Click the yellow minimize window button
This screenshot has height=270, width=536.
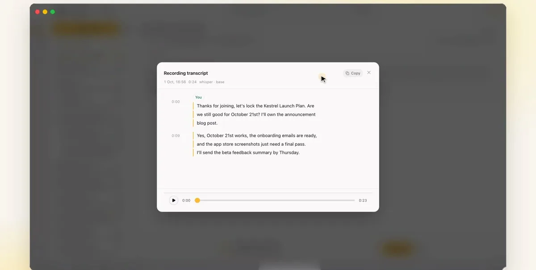[45, 12]
